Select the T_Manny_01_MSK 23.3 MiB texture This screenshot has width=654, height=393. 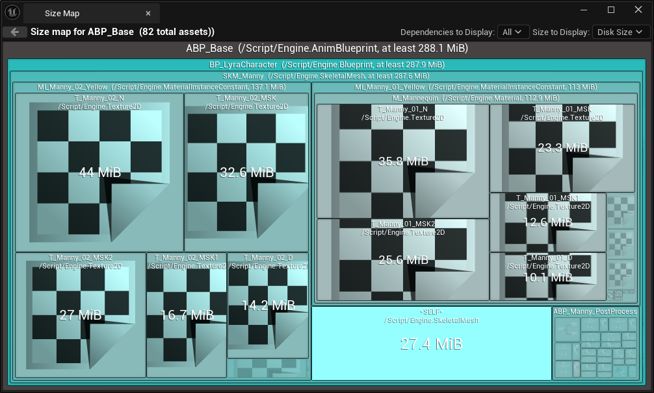562,148
